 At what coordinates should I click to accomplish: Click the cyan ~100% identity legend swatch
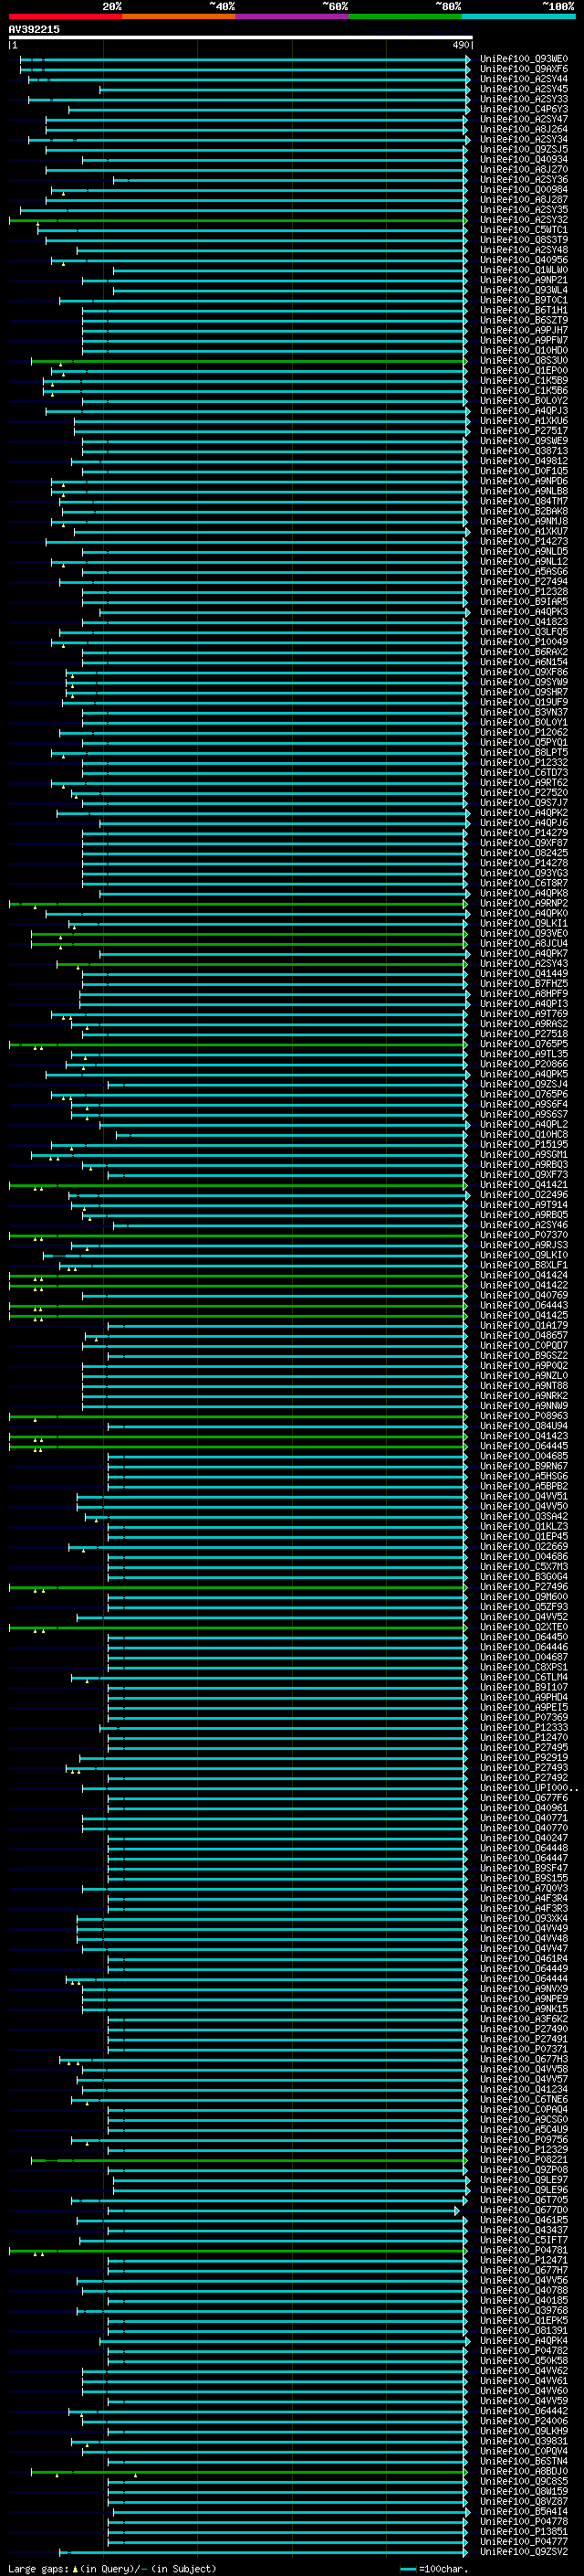pos(518,17)
